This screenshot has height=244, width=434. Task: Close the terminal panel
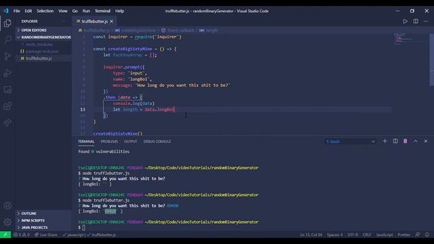[426, 142]
